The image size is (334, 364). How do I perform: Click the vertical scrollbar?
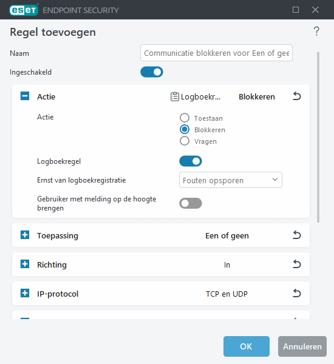[x=318, y=137]
